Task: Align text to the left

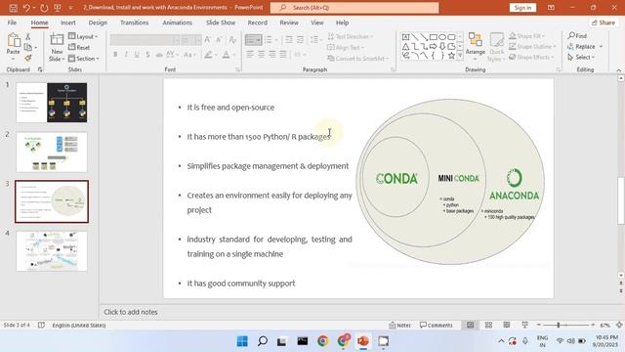Action: coord(250,55)
